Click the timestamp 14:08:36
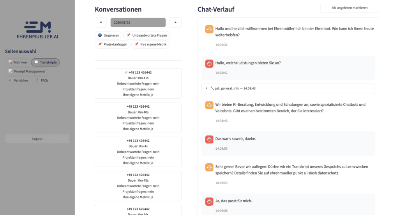The width and height of the screenshot is (399, 215). (x=221, y=45)
